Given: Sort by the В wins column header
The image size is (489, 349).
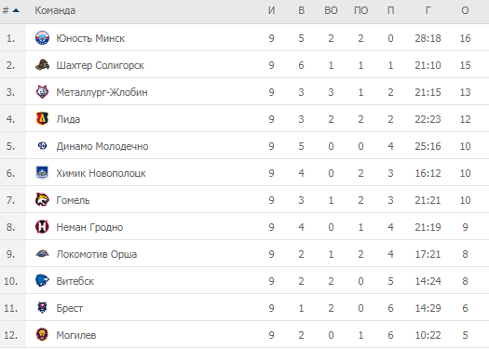Looking at the screenshot, I should tap(301, 10).
